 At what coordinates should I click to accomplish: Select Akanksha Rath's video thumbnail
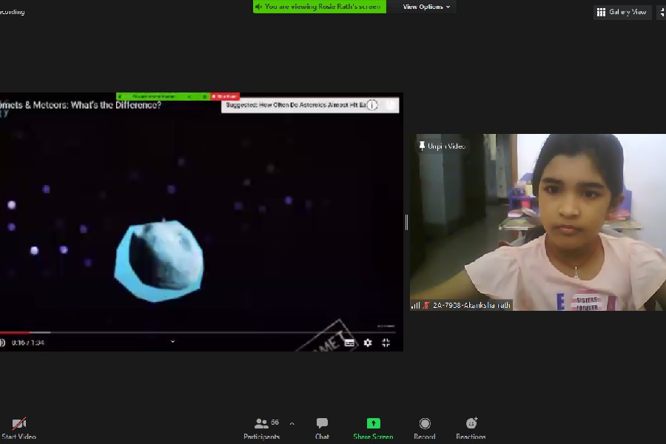(x=537, y=222)
